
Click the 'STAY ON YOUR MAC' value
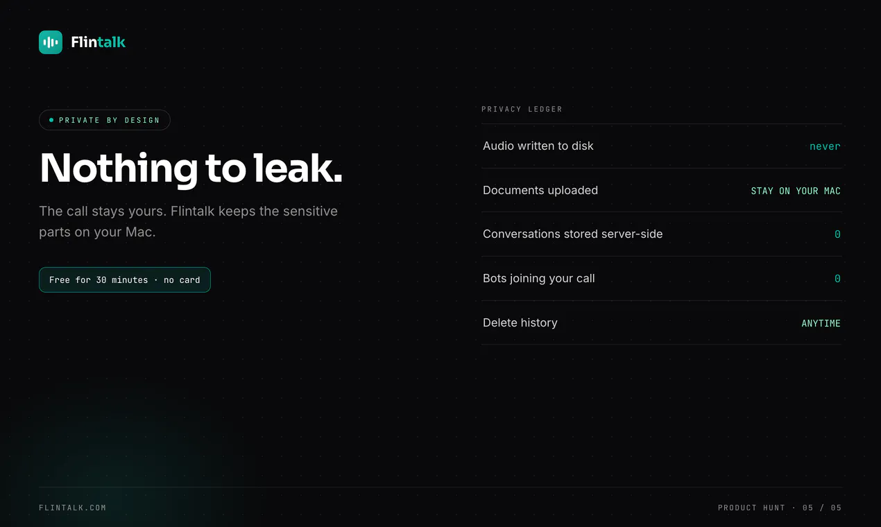796,191
